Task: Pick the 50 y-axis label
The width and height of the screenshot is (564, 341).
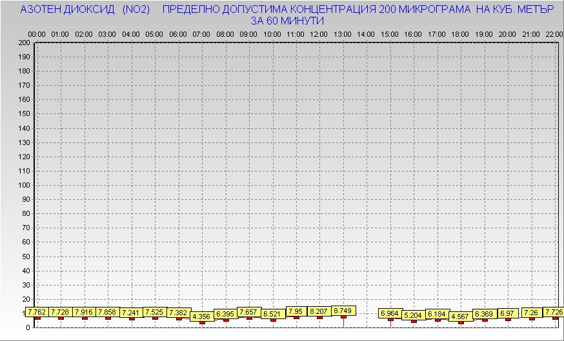Action: [x=26, y=257]
